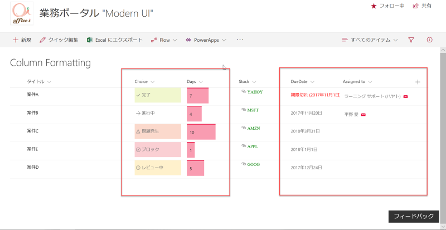Click the レビュー中 choice cell
Viewport: 446px width, 230px height.
(158, 168)
